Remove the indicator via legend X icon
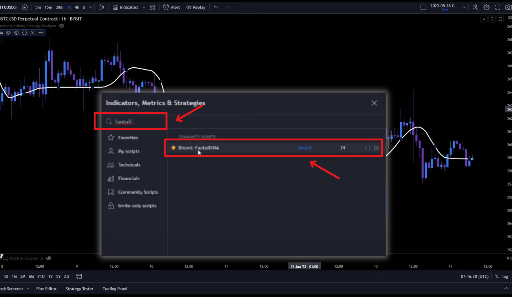The height and width of the screenshot is (297, 512). [33, 33]
